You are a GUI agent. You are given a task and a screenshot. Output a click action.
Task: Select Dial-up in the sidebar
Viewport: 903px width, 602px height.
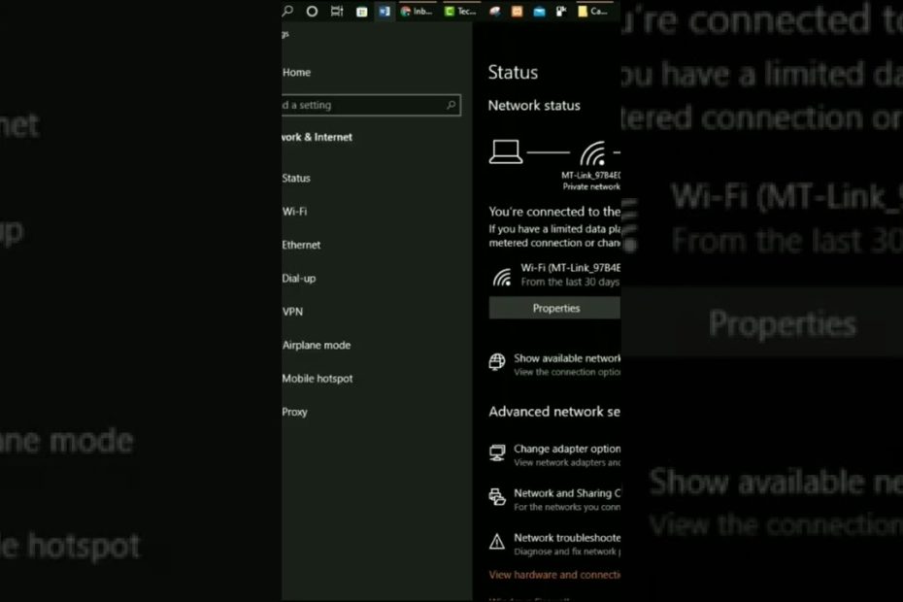[298, 279]
